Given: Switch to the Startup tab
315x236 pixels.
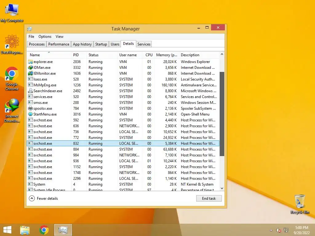Looking at the screenshot, I should (x=101, y=44).
